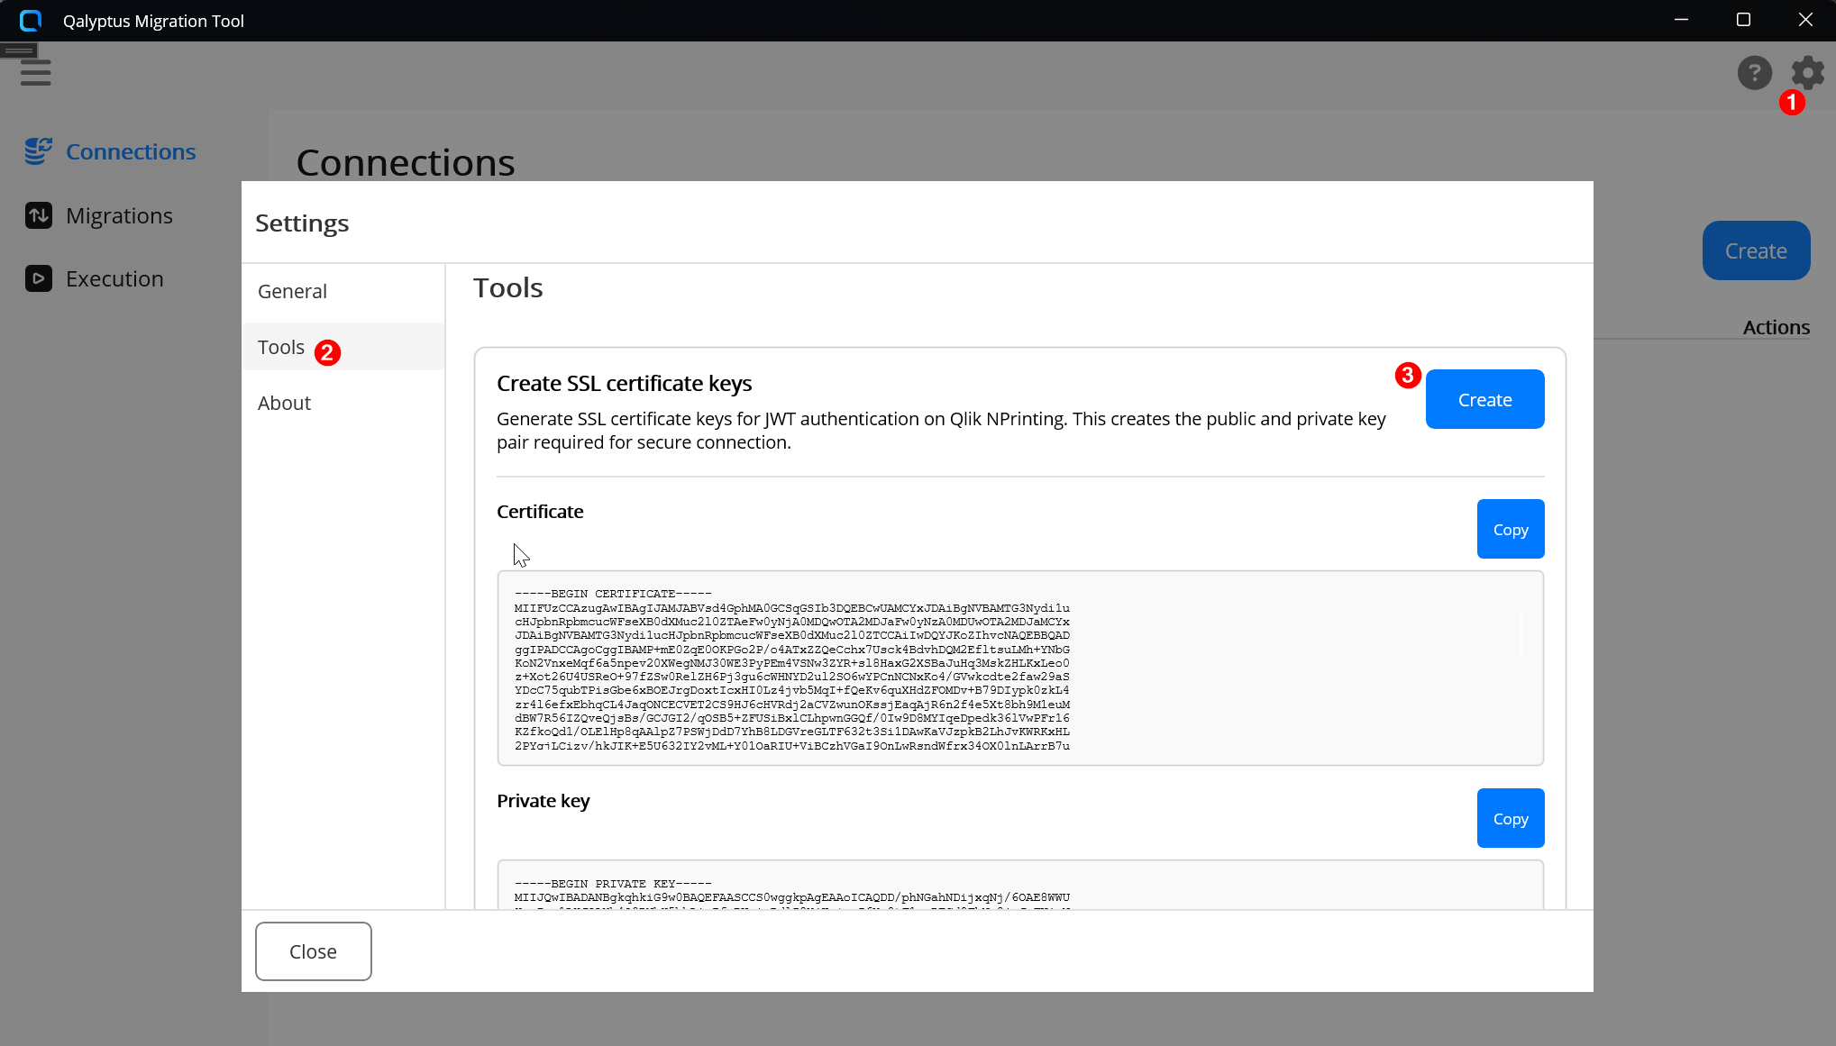The width and height of the screenshot is (1836, 1046).
Task: Open Migrations using its up-down arrows icon
Action: (39, 215)
